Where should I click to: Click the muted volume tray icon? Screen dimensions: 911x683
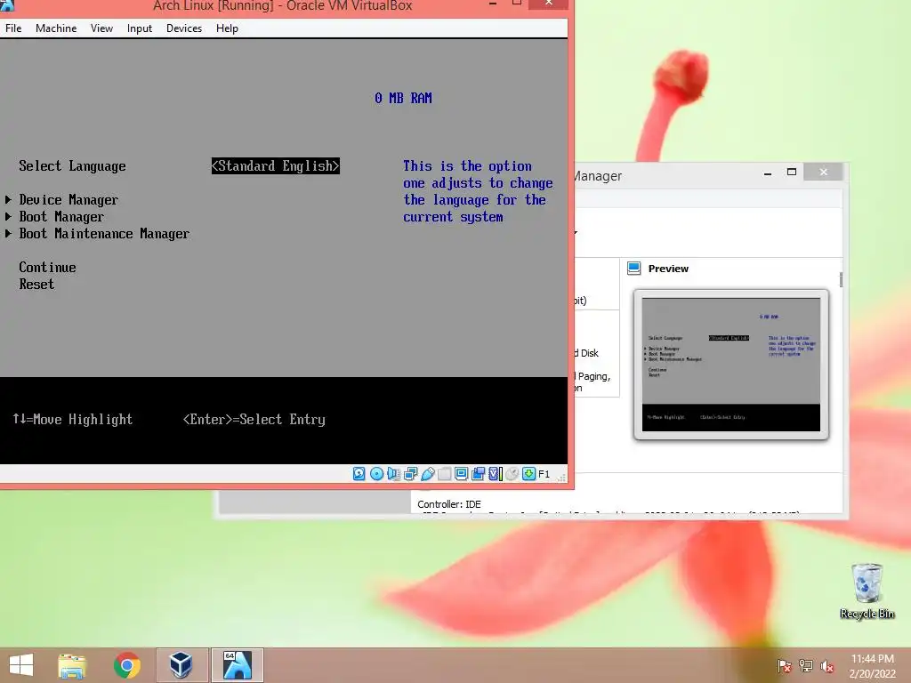[x=827, y=666]
